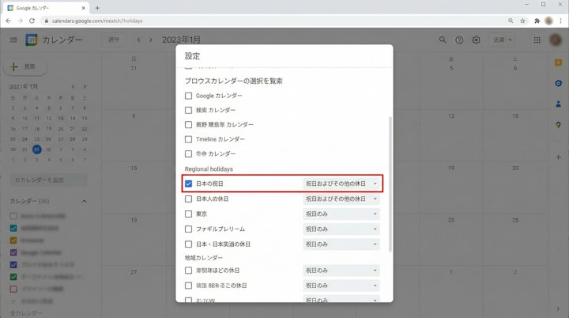Mini calendar next month arrow
Image resolution: width=569 pixels, height=318 pixels.
85,86
